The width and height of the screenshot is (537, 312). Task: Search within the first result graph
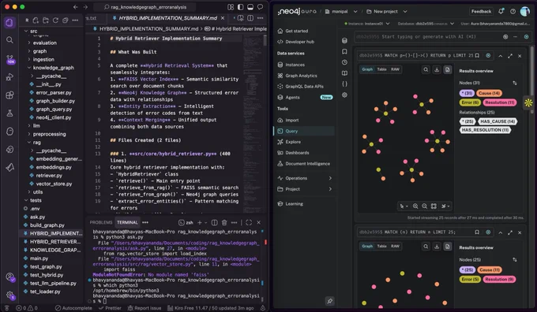426,69
